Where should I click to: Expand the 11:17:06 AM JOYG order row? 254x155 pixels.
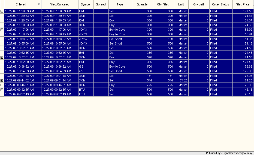2,30
